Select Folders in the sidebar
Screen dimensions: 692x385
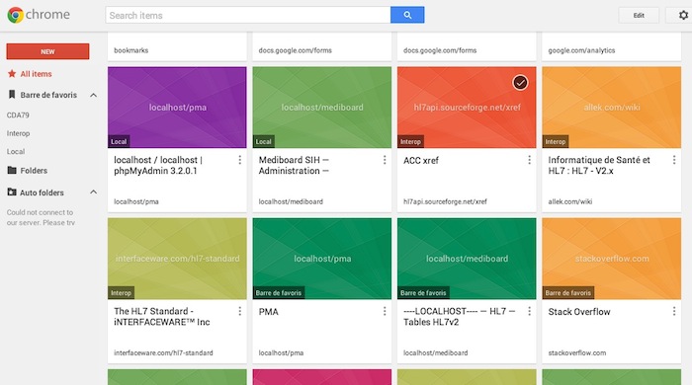coord(34,171)
